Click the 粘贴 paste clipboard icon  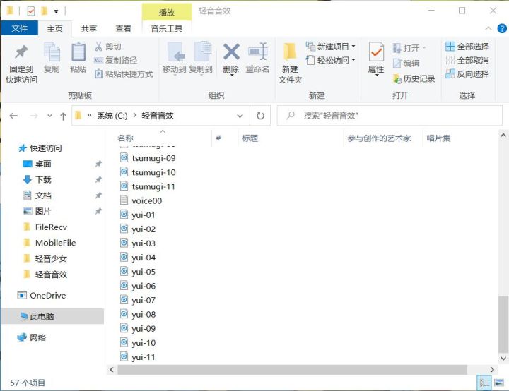[x=78, y=57]
